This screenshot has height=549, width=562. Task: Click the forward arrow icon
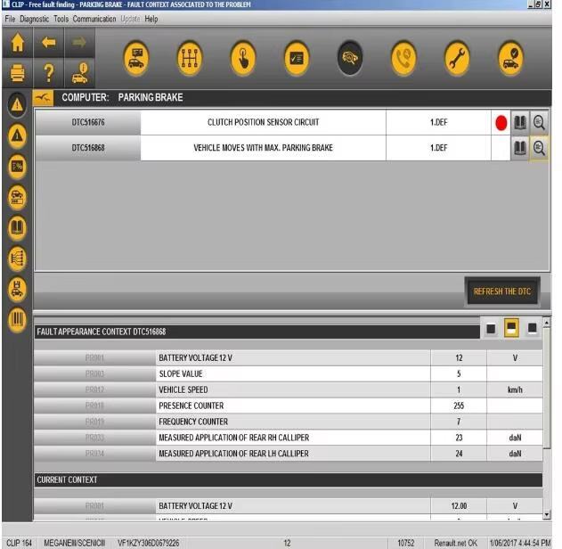79,42
